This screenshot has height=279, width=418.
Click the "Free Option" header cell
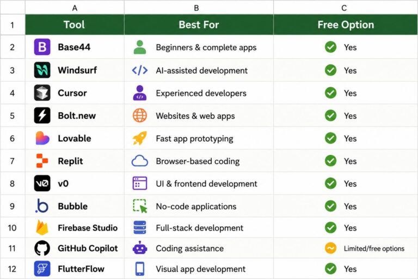[346, 25]
